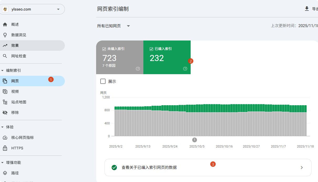Viewport: 318px width, 182px height.
Task: Click the 7 个原因 text
Action: click(109, 65)
